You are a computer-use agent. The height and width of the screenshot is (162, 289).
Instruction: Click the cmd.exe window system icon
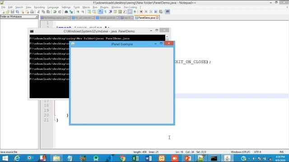32,31
